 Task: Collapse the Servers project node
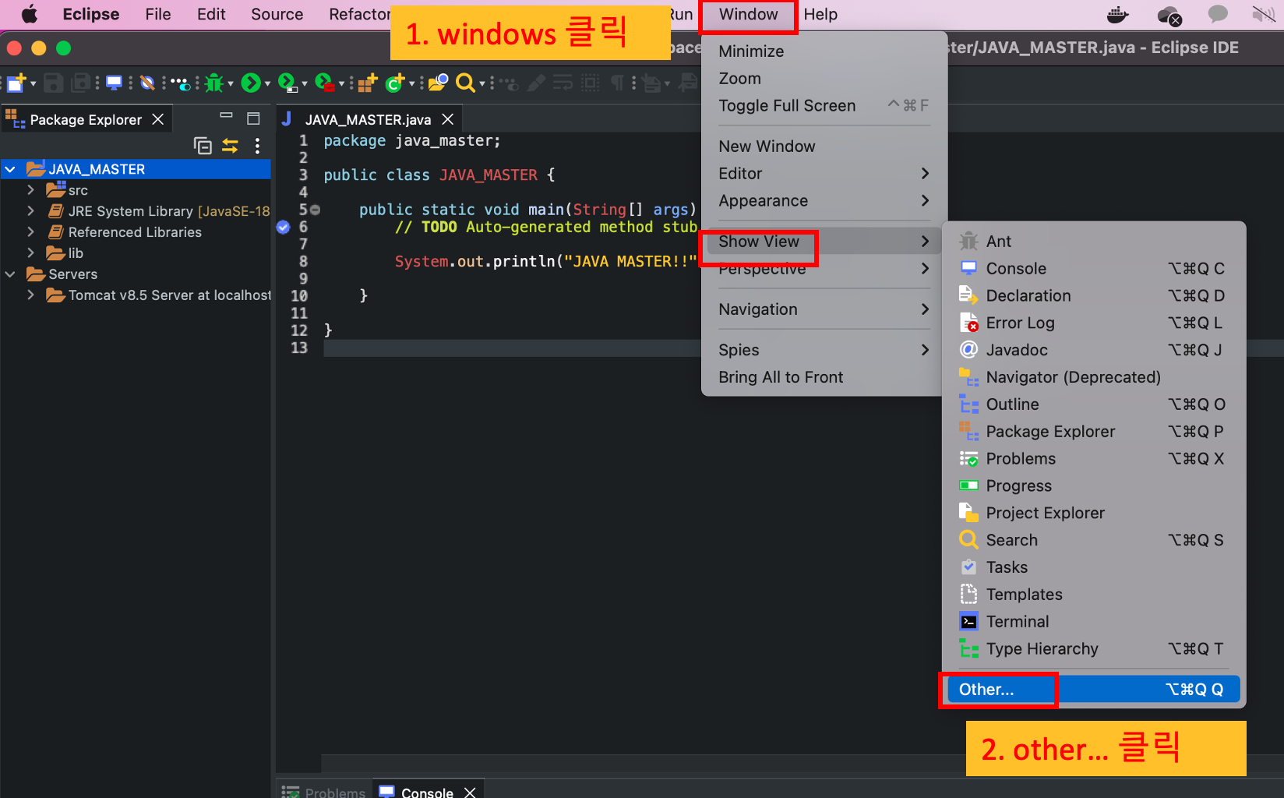[x=10, y=274]
